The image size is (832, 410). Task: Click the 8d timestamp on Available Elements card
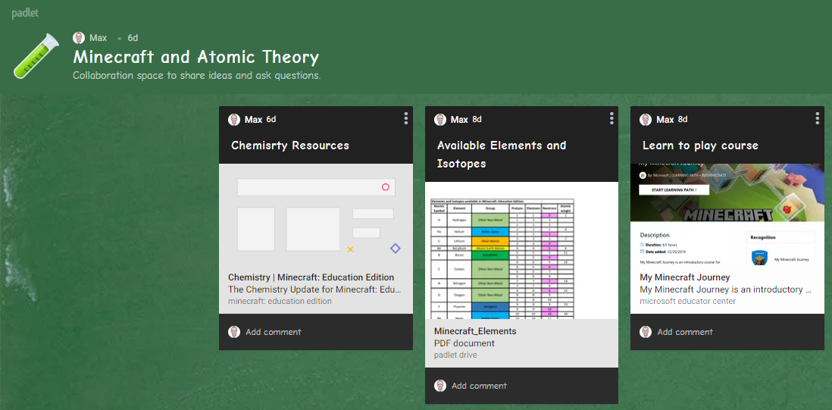[x=477, y=119]
